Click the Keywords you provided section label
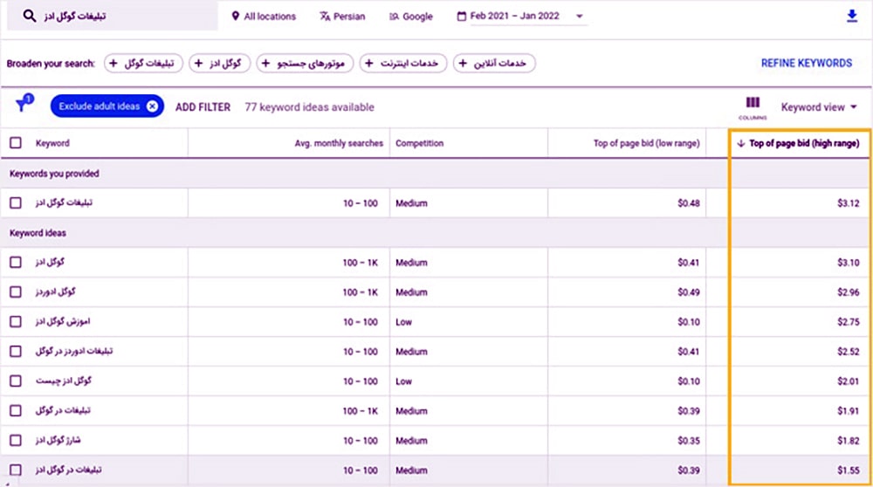Viewport: 873px width, 487px height. pos(54,174)
